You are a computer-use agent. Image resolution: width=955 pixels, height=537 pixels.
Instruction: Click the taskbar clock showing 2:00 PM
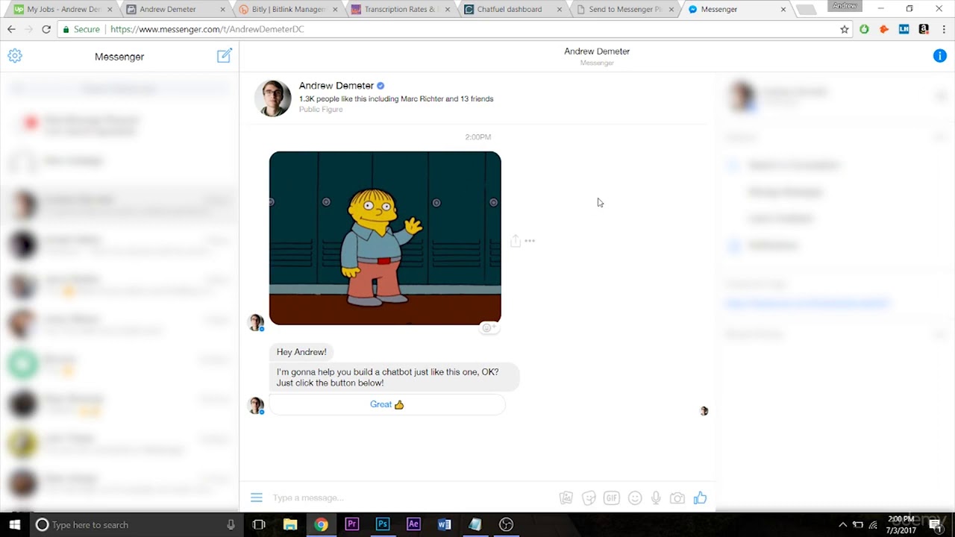point(901,524)
